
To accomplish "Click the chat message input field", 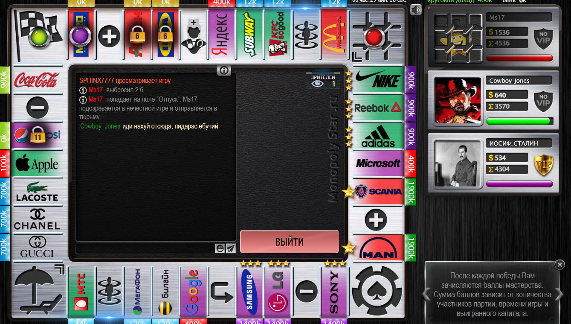I will pyautogui.click(x=145, y=248).
